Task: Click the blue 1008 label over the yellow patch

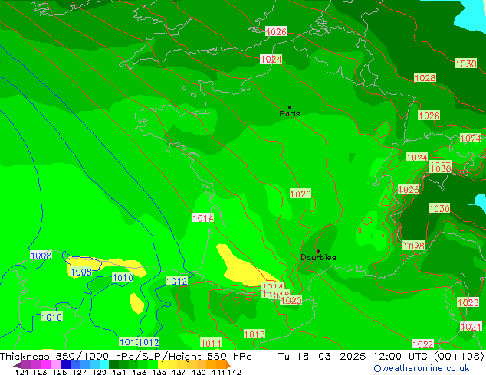Action: pos(81,272)
